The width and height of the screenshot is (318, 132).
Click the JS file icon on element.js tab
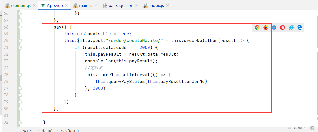pos(7,6)
